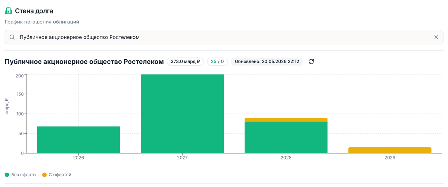Click the 150 y-axis tick label
Viewport: 448px width, 187px height.
point(20,94)
